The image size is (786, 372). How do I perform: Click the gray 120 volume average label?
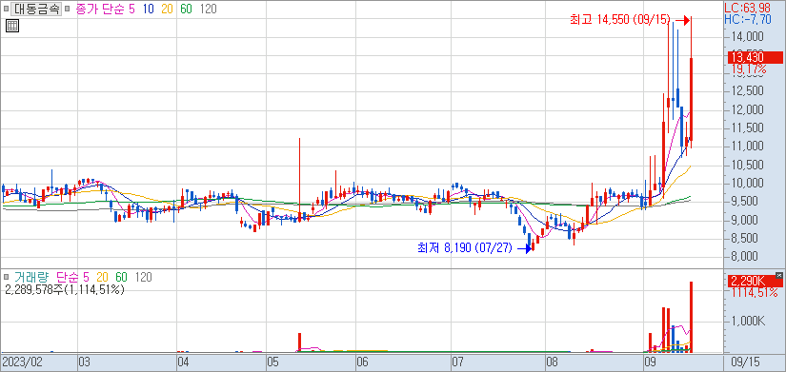pos(144,277)
